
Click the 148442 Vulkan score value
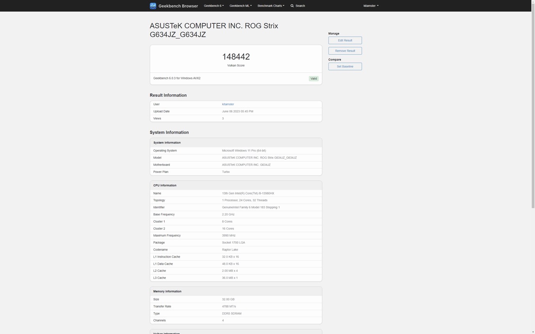click(236, 57)
